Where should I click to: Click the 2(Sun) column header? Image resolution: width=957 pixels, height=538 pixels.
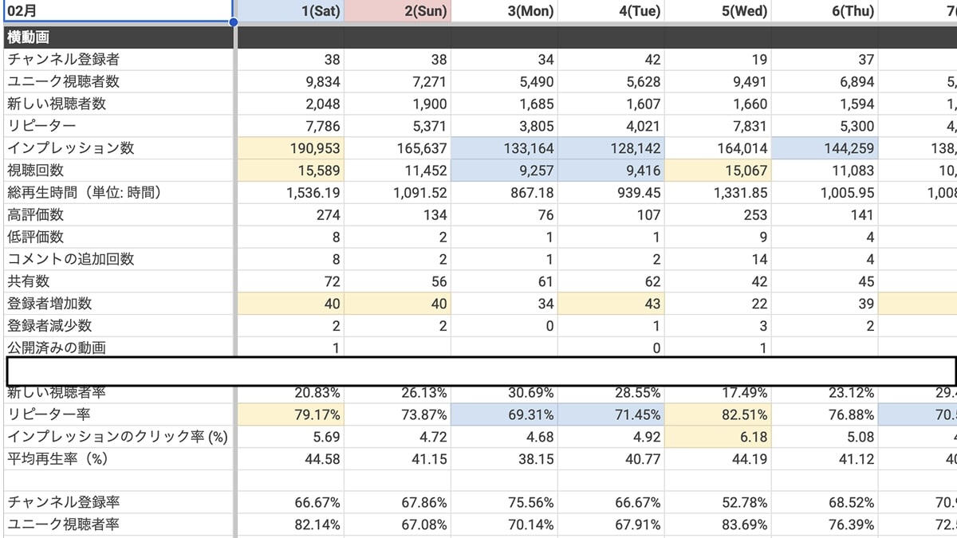pyautogui.click(x=398, y=10)
